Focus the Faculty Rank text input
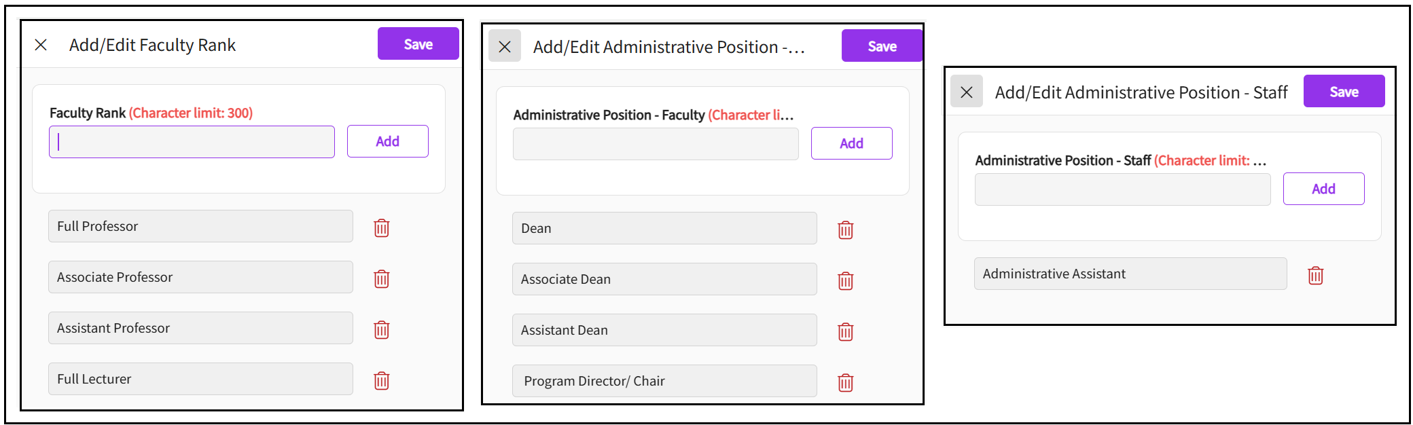The image size is (1413, 425). [192, 142]
